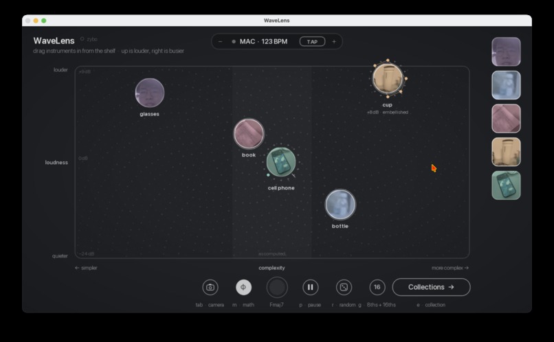Pause playback with the pause button
Screen dimensions: 554x342
coord(310,287)
